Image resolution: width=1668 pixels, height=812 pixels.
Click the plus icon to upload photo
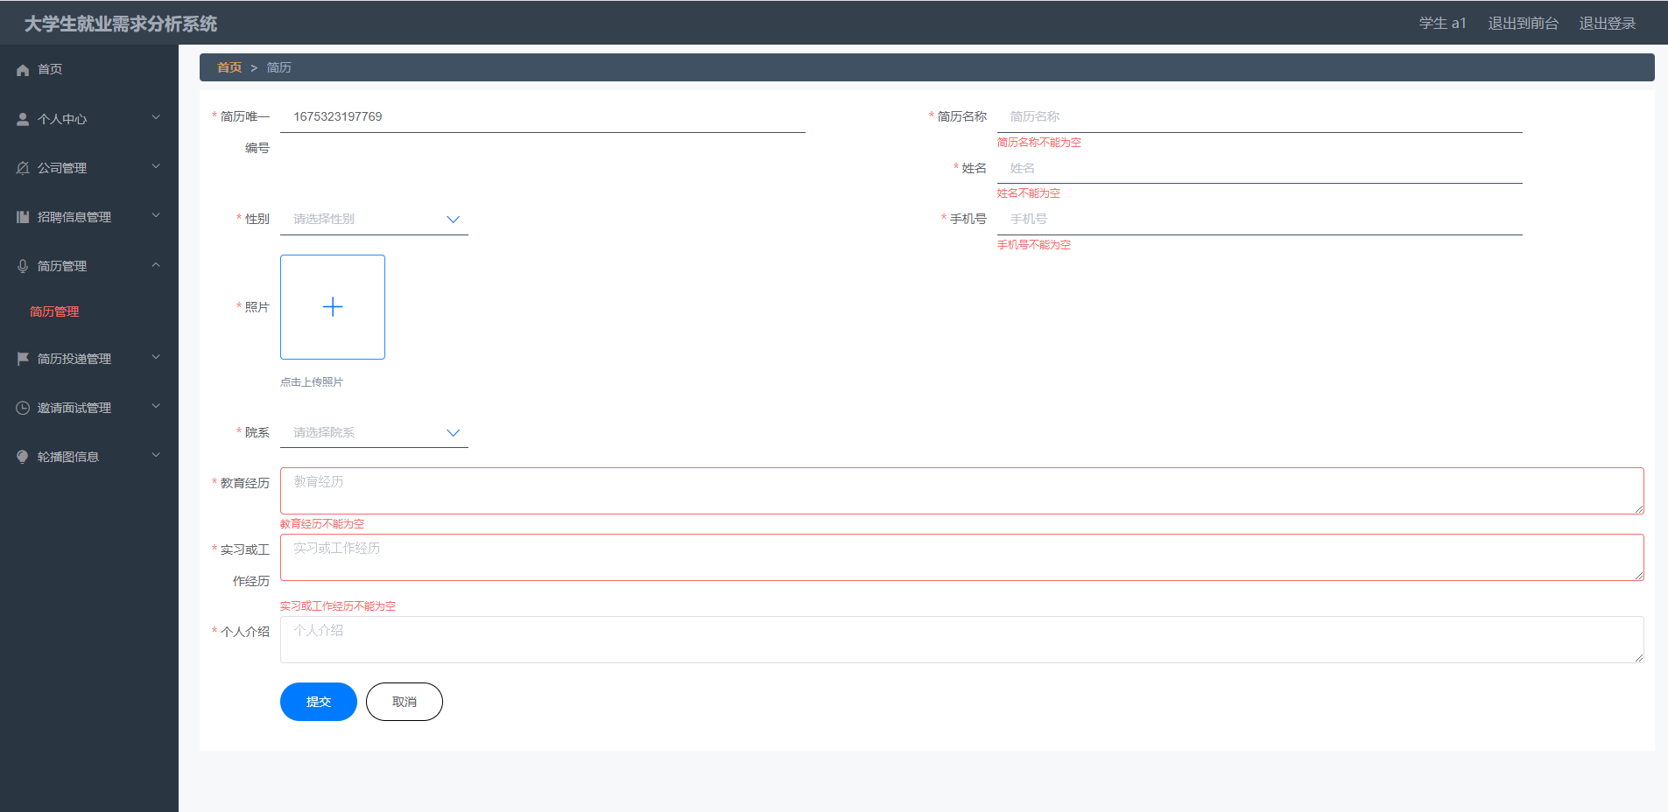tap(333, 307)
